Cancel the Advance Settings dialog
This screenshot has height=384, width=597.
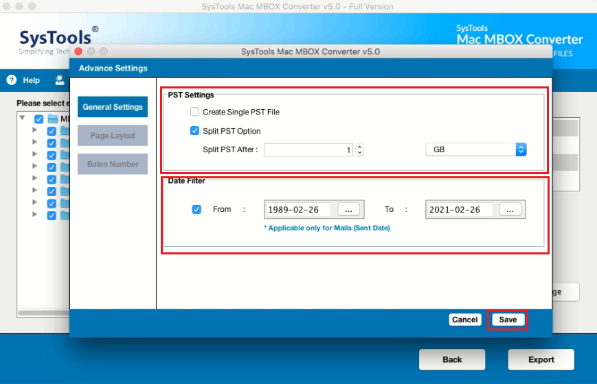coord(465,320)
